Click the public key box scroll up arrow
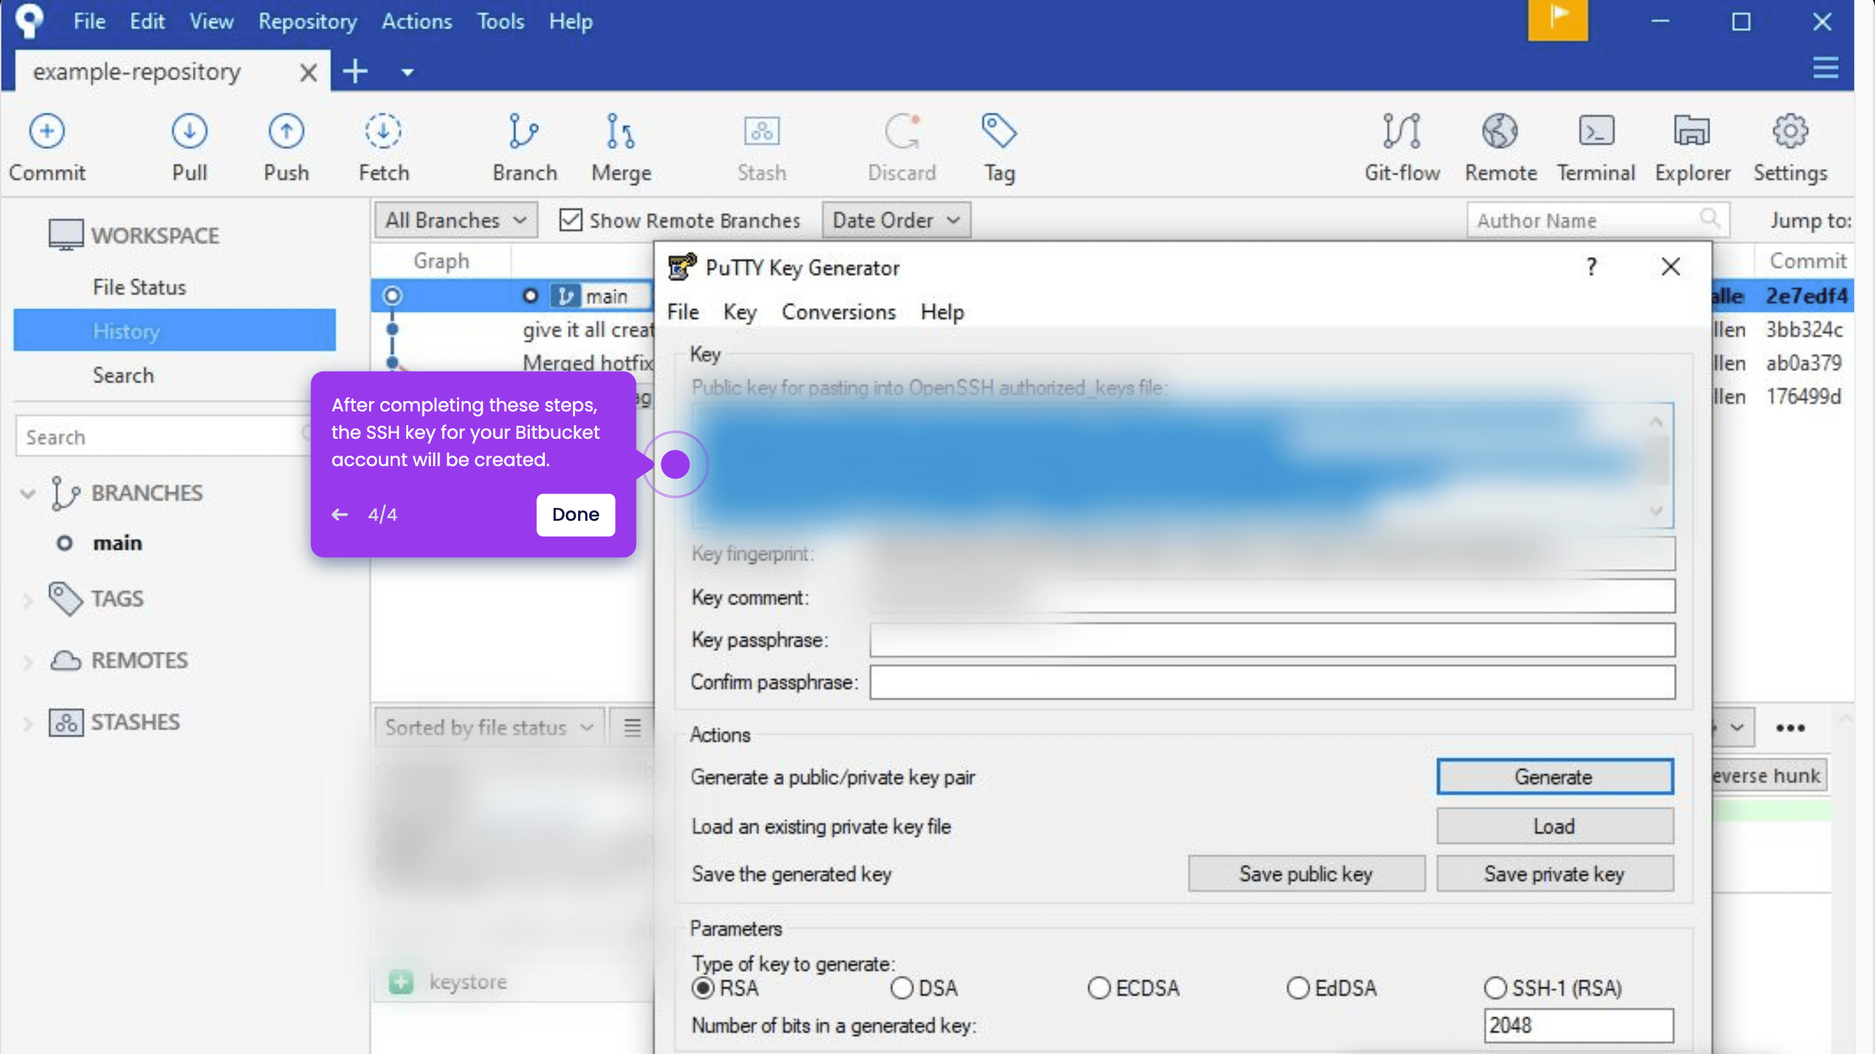Image resolution: width=1875 pixels, height=1054 pixels. pyautogui.click(x=1656, y=421)
